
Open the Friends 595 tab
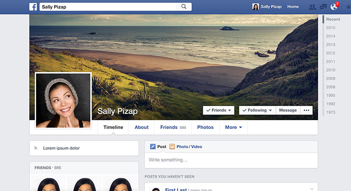173,127
